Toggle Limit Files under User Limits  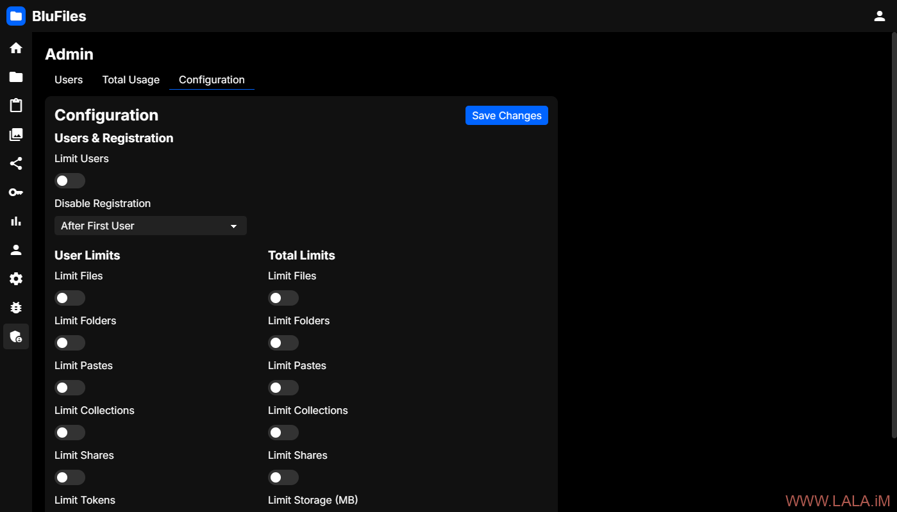click(69, 298)
